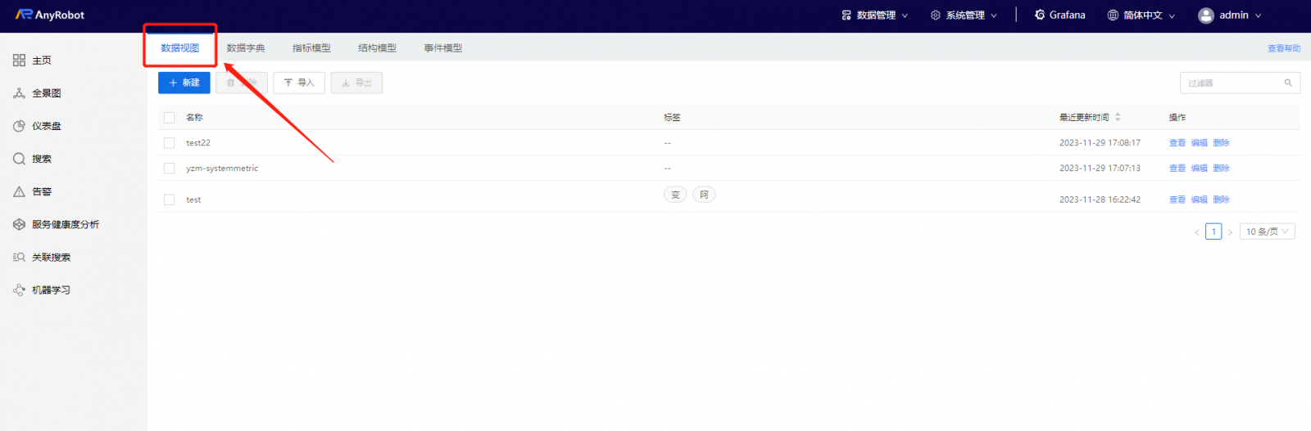
Task: Open the 主页 home icon in sidebar
Action: [x=19, y=61]
